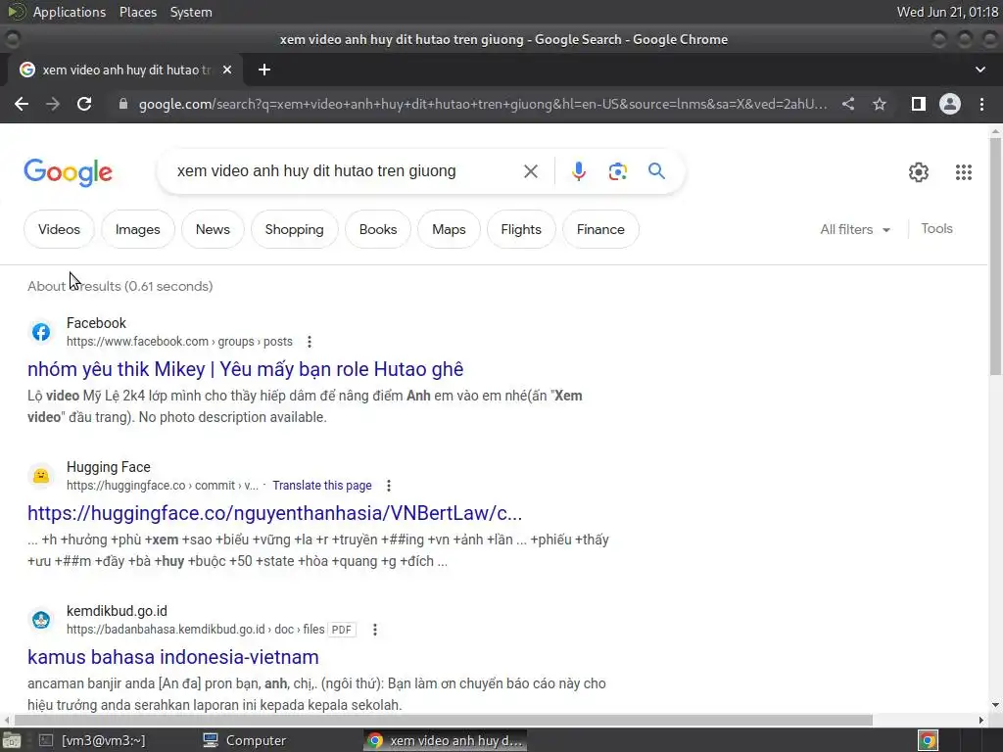
Task: Open Chrome side panel icon
Action: (x=919, y=104)
